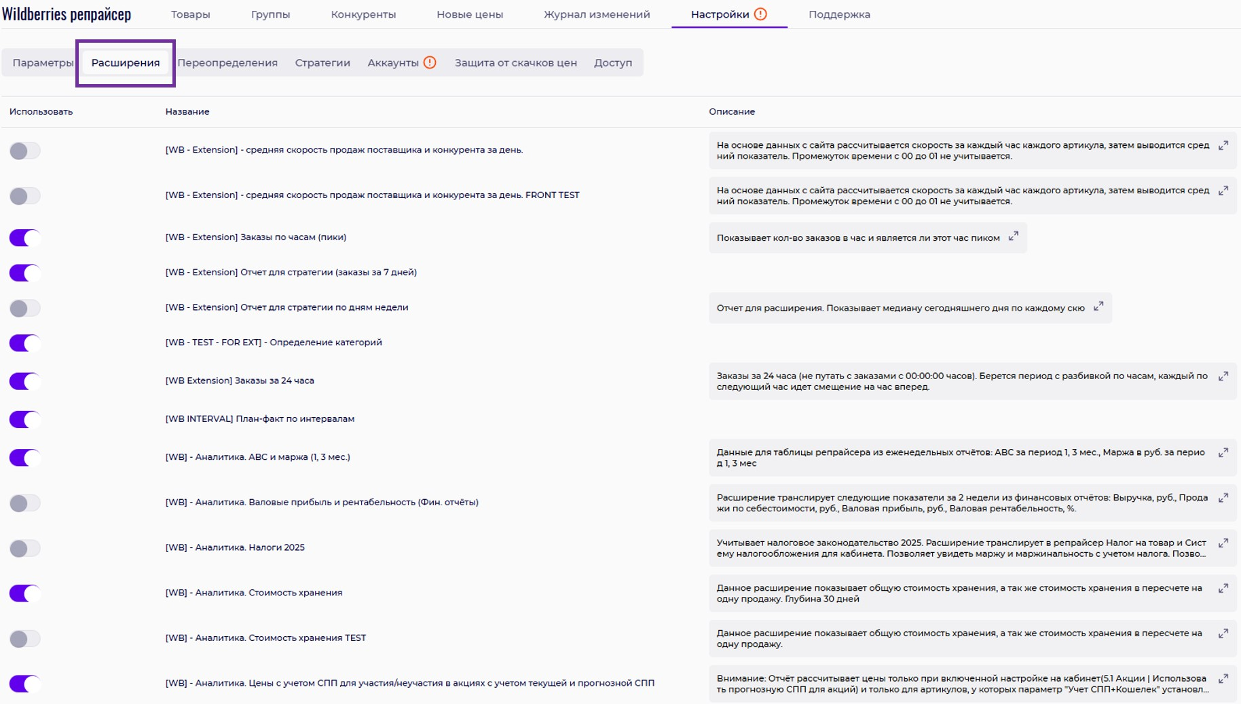1241x704 pixels.
Task: Disable Заказы по часам (пики) toggle
Action: tap(24, 238)
